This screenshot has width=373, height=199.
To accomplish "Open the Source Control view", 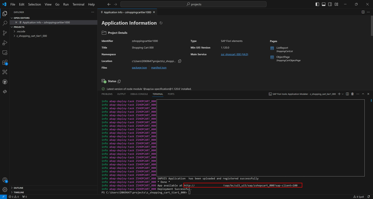I will (x=5, y=33).
